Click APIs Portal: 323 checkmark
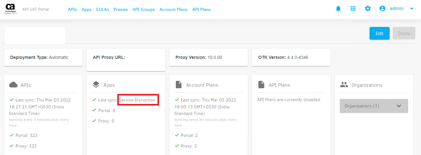This screenshot has height=155, width=421. tap(12, 135)
